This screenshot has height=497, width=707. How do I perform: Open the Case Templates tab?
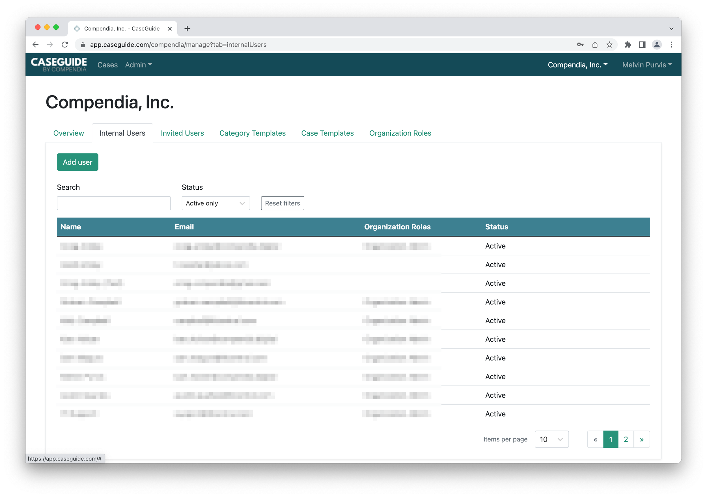pos(327,133)
